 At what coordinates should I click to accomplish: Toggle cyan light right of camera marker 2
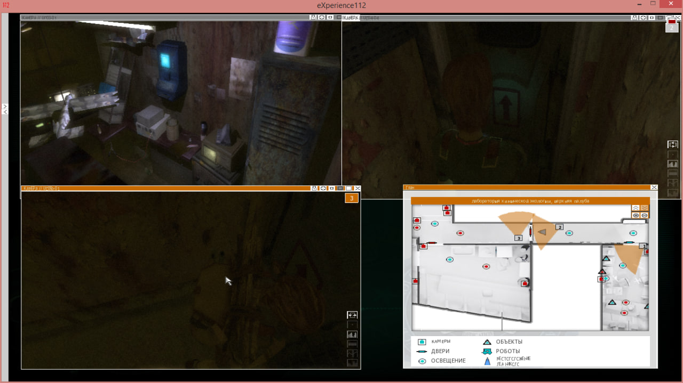(569, 233)
